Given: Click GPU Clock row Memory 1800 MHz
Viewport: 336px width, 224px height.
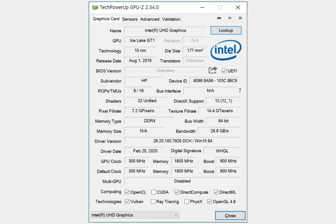Looking at the screenshot, I should point(184,161).
